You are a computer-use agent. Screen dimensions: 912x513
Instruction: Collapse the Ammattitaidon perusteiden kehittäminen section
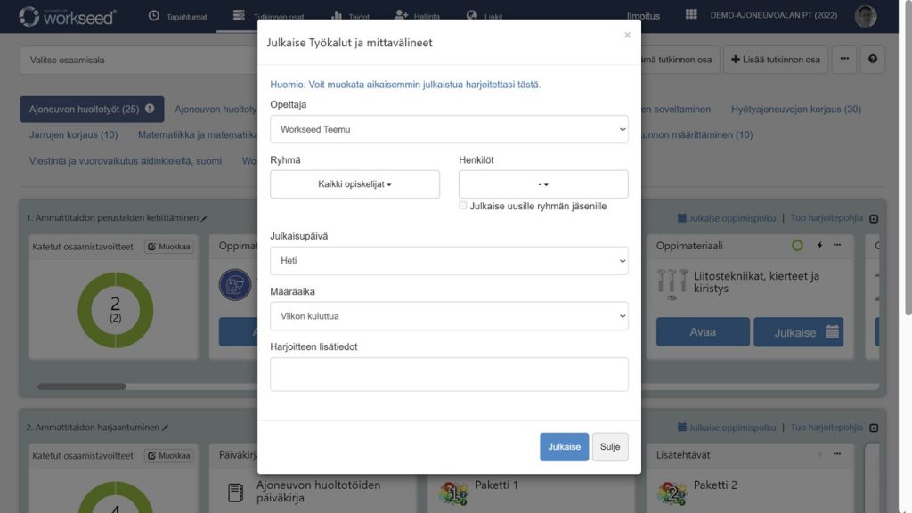[874, 218]
